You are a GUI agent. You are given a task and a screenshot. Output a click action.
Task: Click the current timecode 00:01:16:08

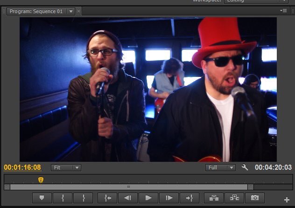click(x=22, y=167)
